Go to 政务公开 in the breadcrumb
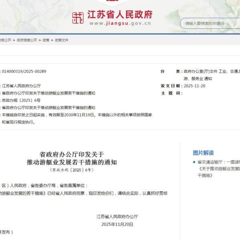 pos(5,40)
